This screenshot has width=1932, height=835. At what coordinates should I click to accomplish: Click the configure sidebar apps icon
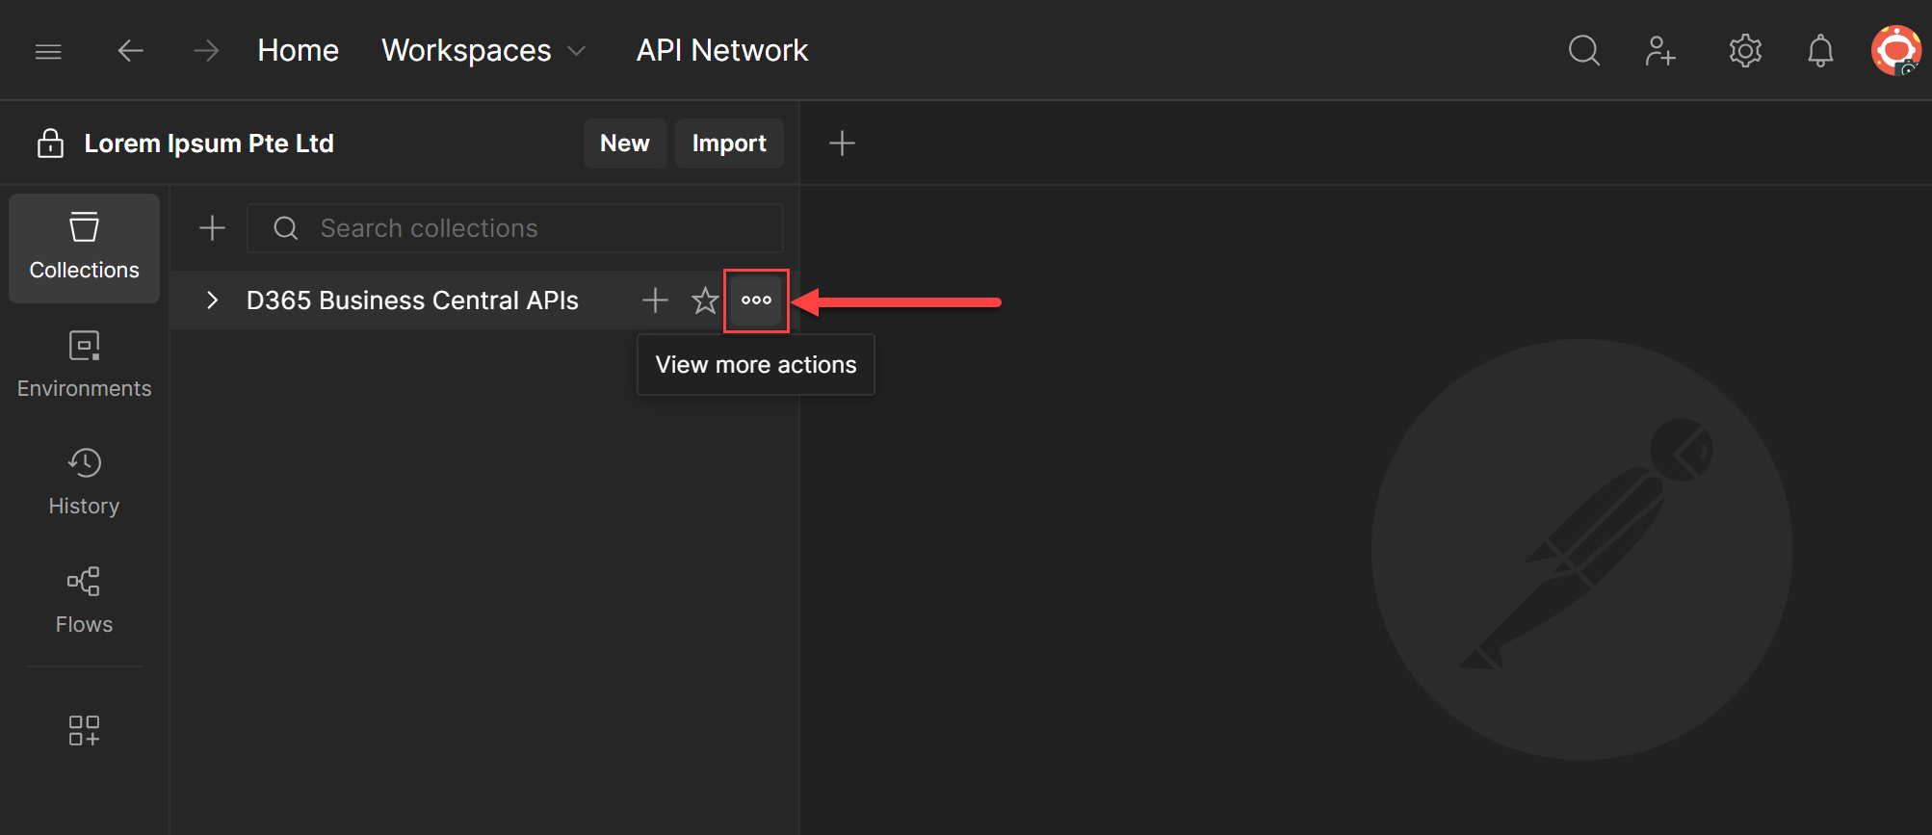tap(84, 730)
